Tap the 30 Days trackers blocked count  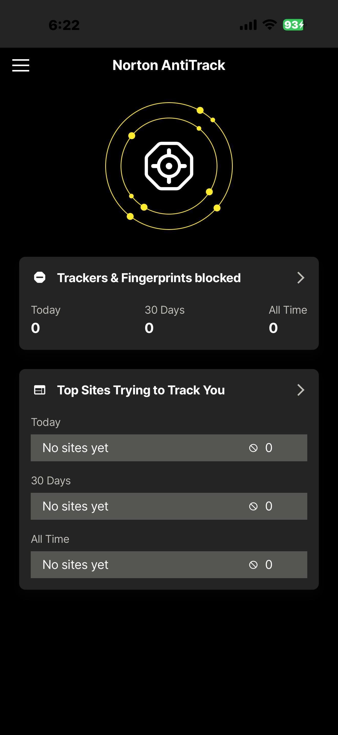(x=149, y=328)
